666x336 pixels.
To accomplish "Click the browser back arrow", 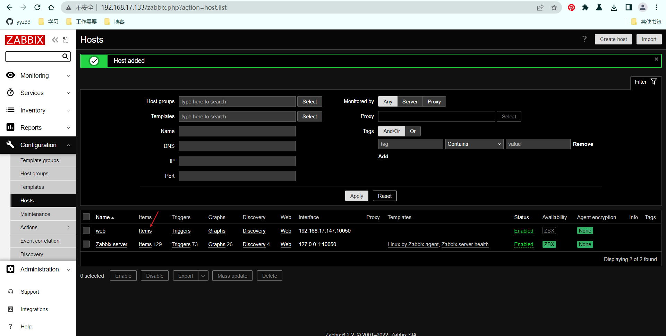I will click(x=9, y=7).
